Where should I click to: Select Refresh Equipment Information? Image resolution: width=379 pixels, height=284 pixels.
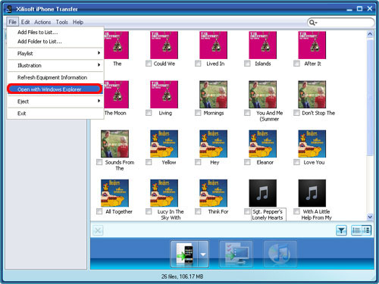tap(55, 77)
